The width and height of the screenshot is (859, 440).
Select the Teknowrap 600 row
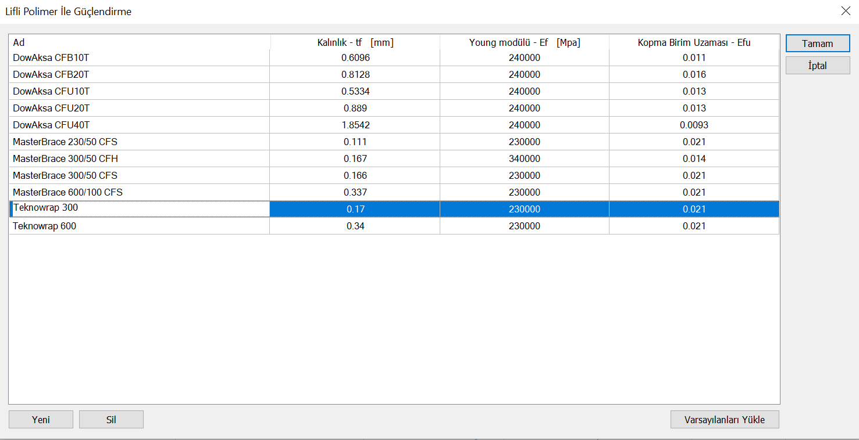click(44, 226)
